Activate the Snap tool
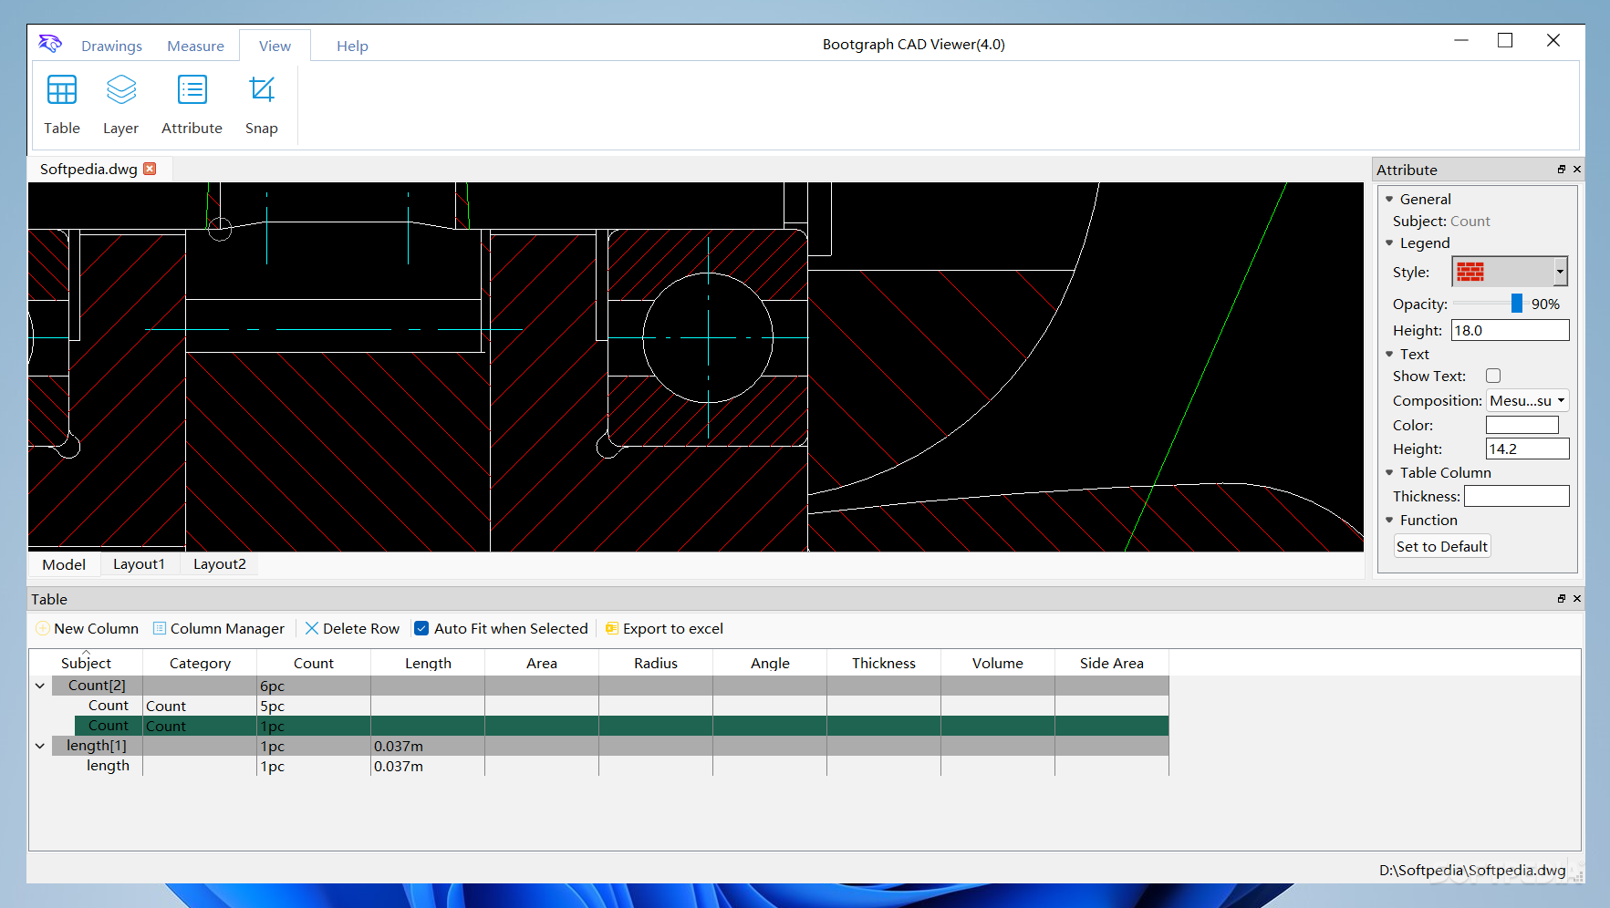 261,105
